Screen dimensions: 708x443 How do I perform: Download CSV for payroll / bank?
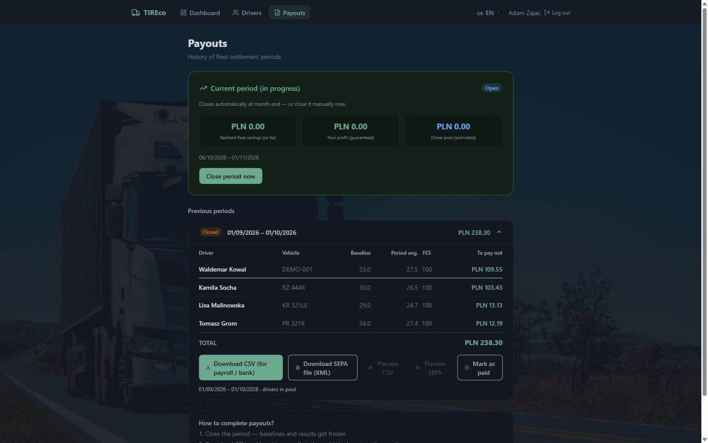click(241, 368)
